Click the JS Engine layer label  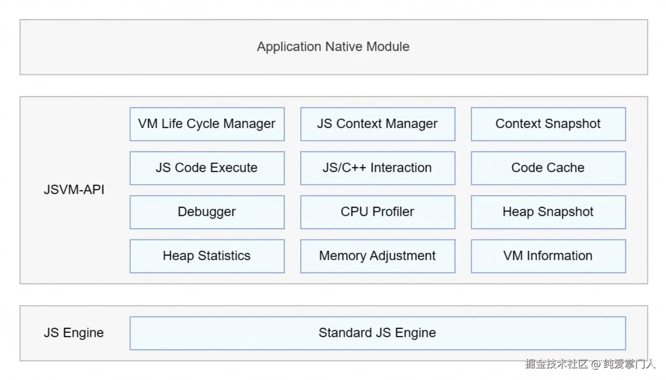(x=74, y=333)
